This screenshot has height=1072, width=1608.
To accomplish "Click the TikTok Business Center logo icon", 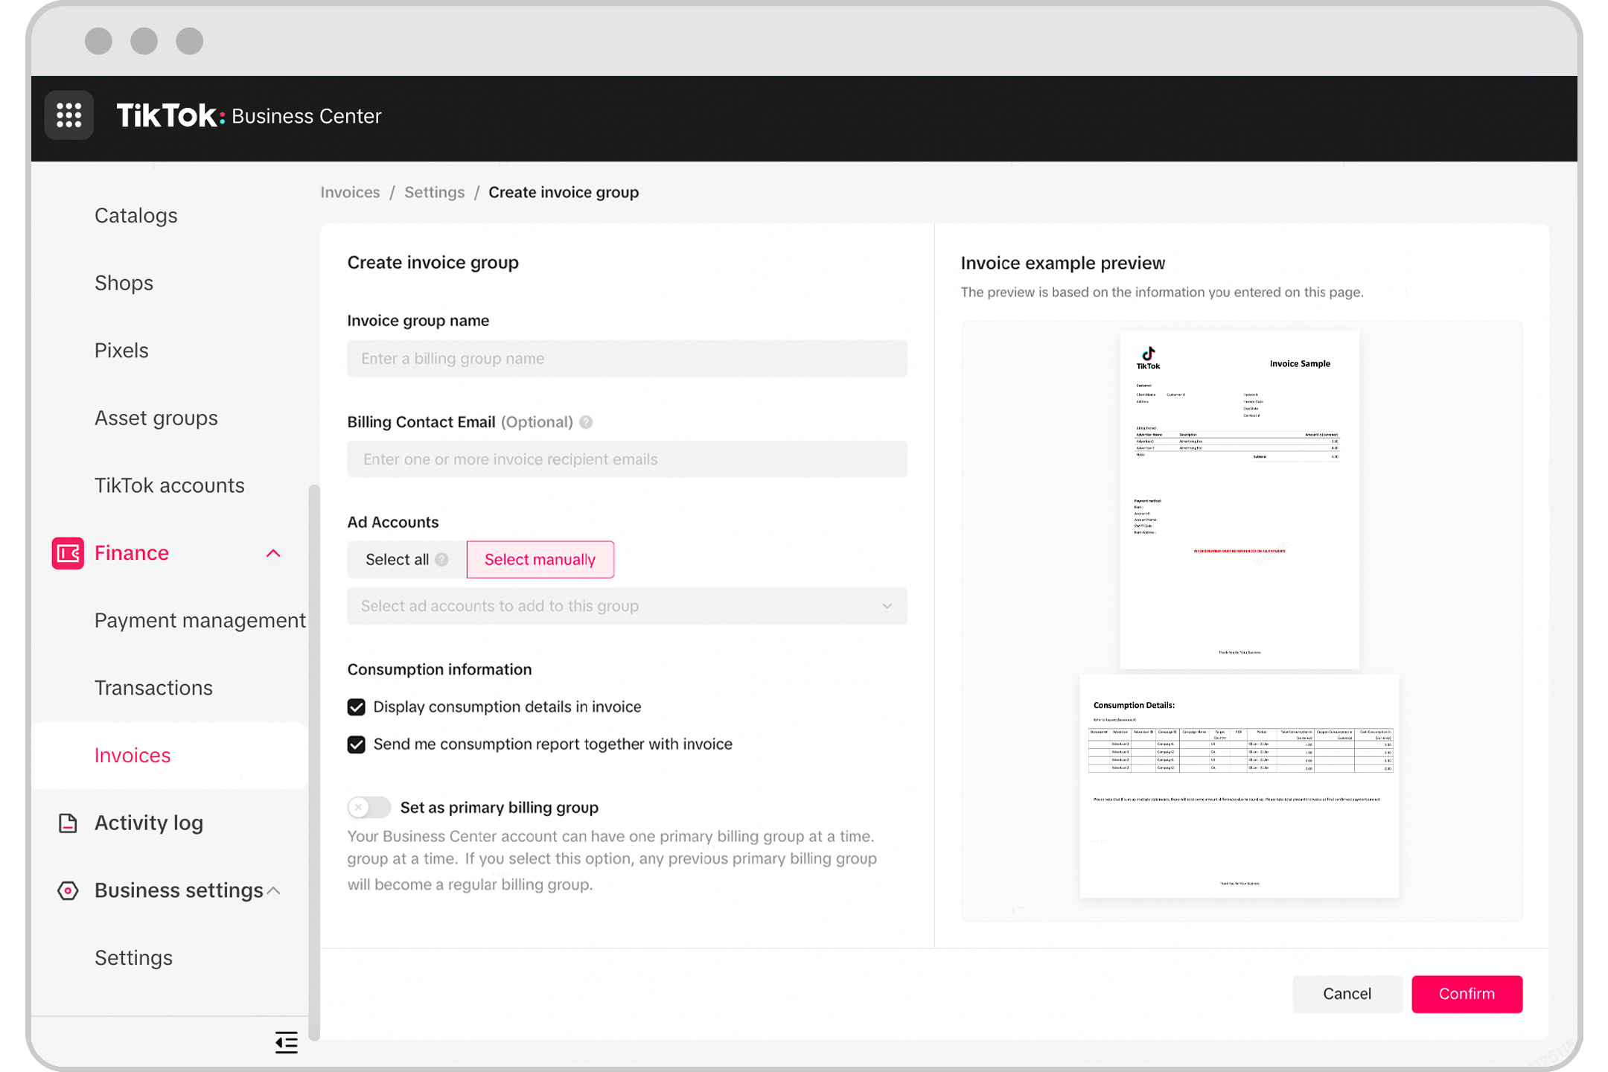I will click(68, 115).
